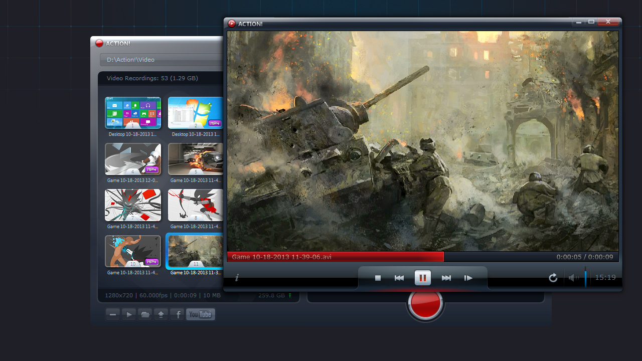This screenshot has height=361, width=642.
Task: Click the speaker volume icon
Action: (x=574, y=278)
